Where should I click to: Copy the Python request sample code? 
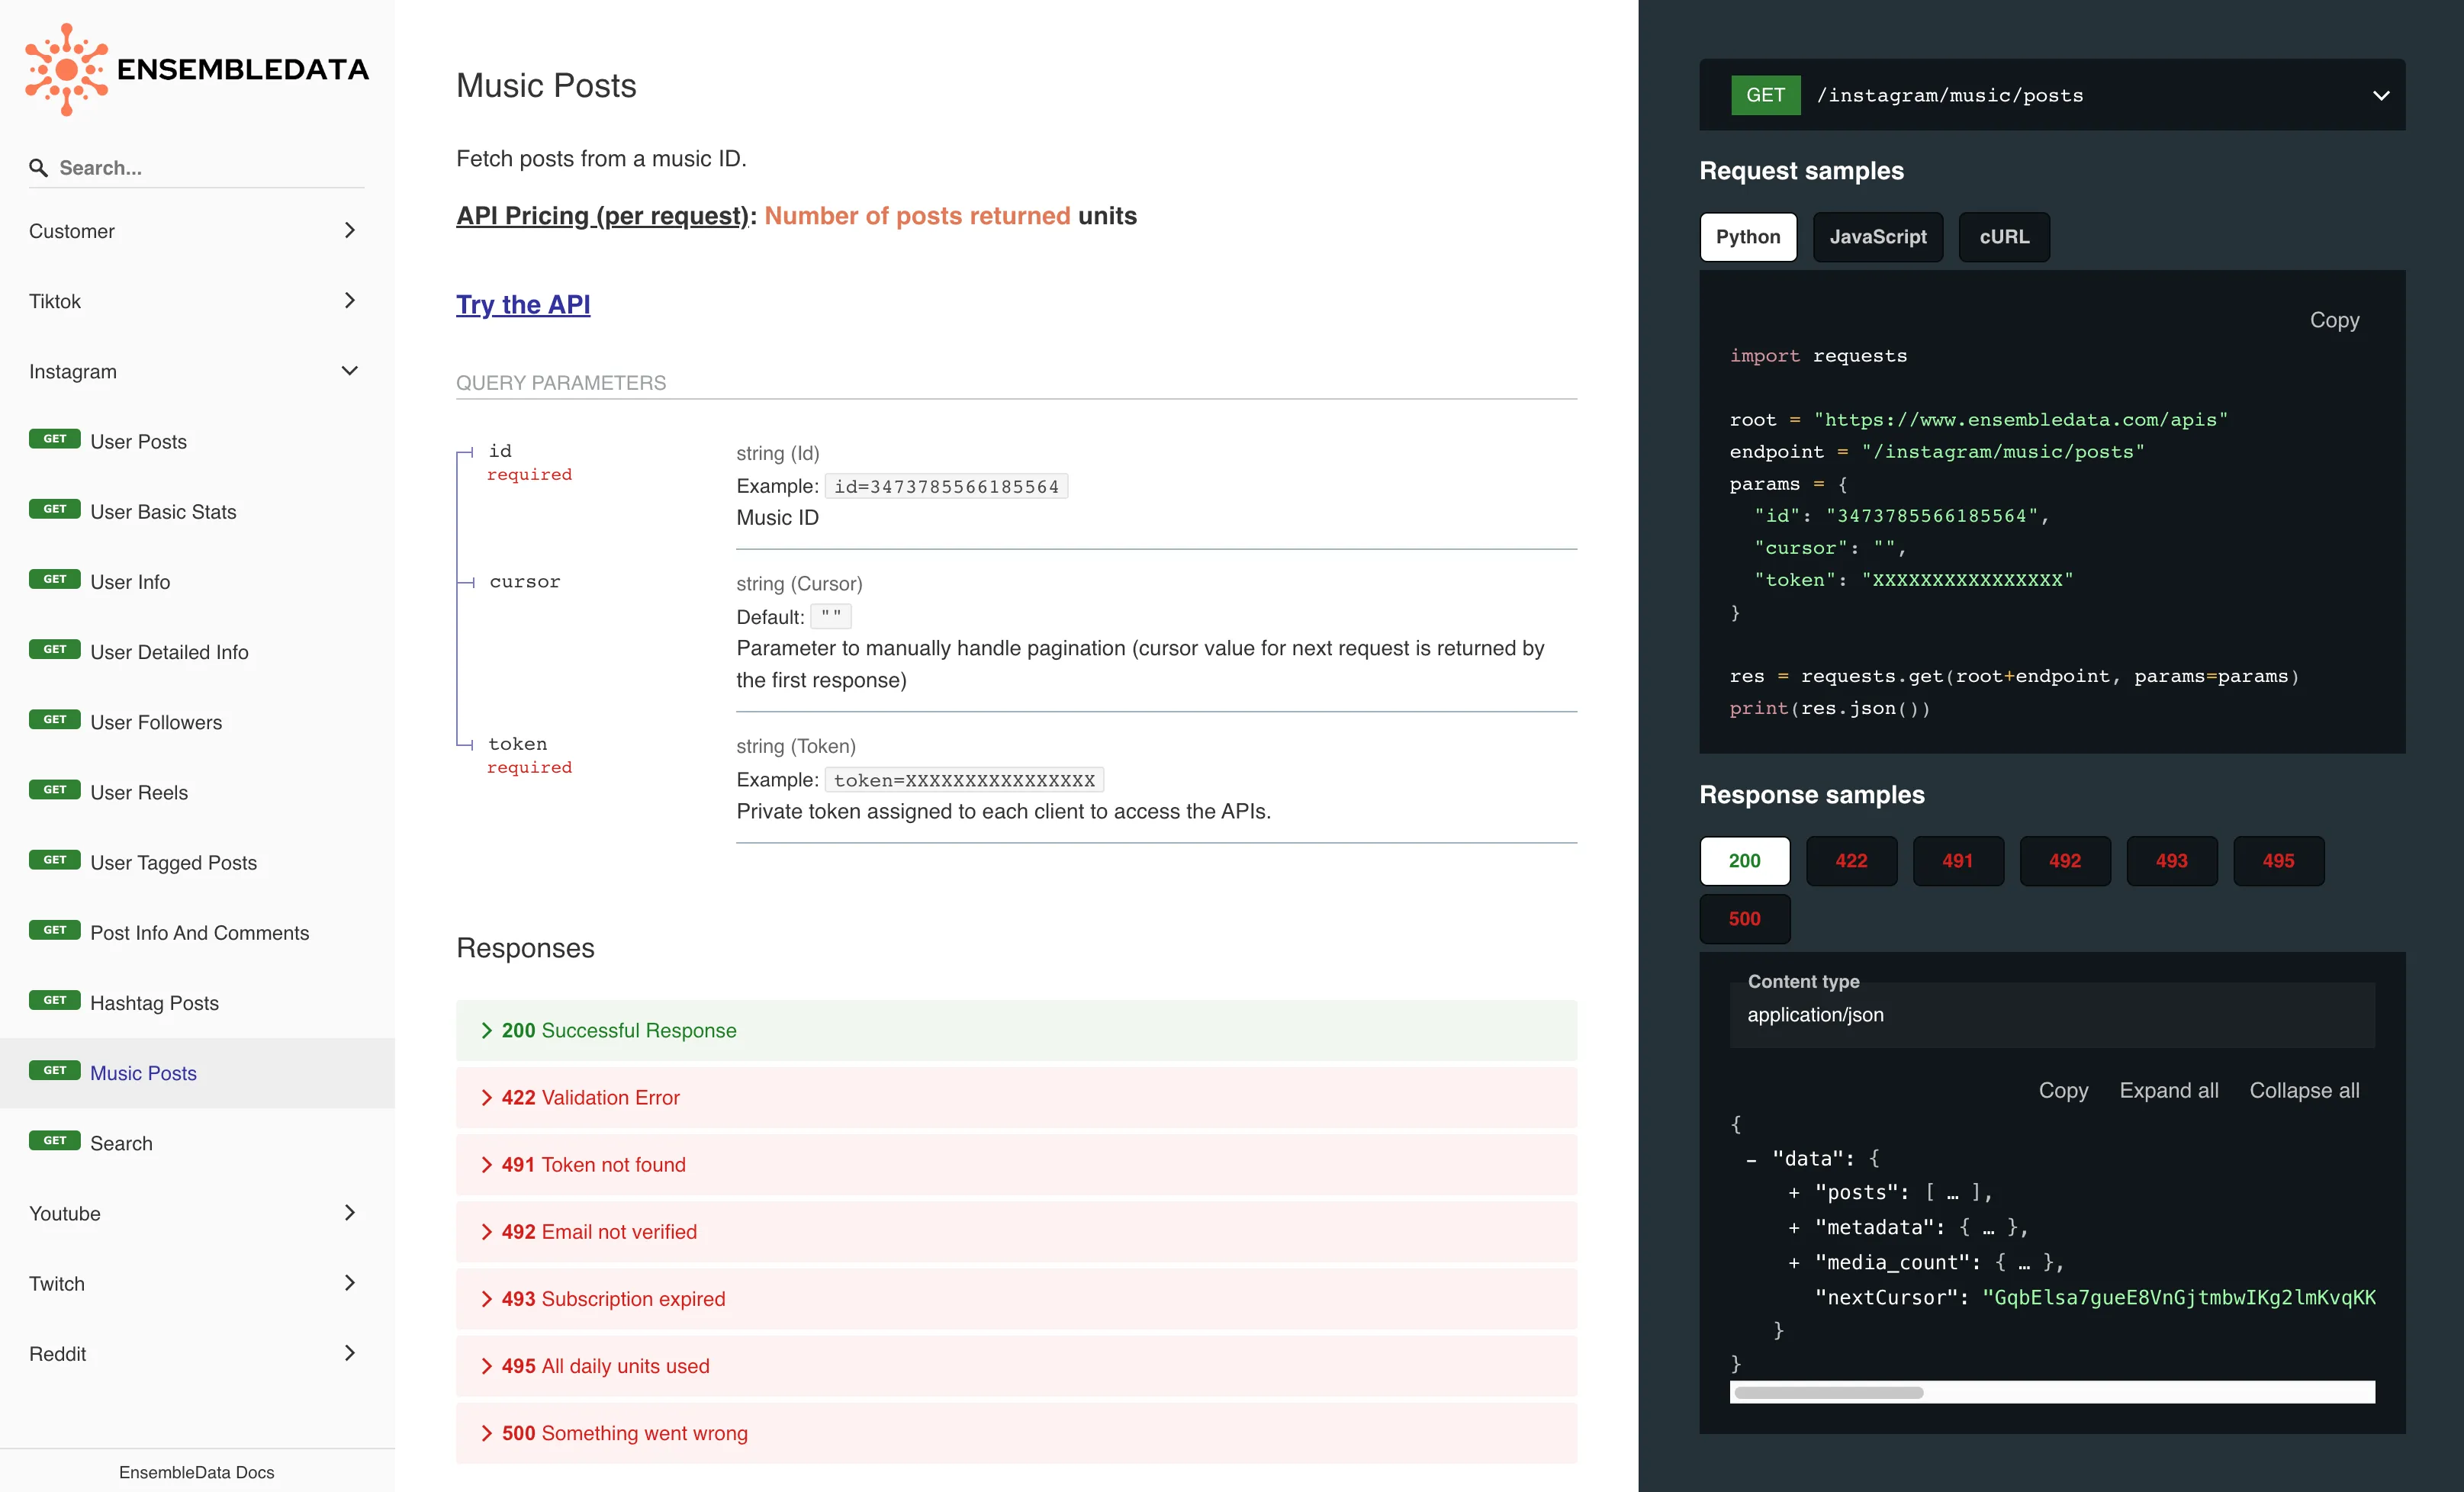pyautogui.click(x=2334, y=320)
